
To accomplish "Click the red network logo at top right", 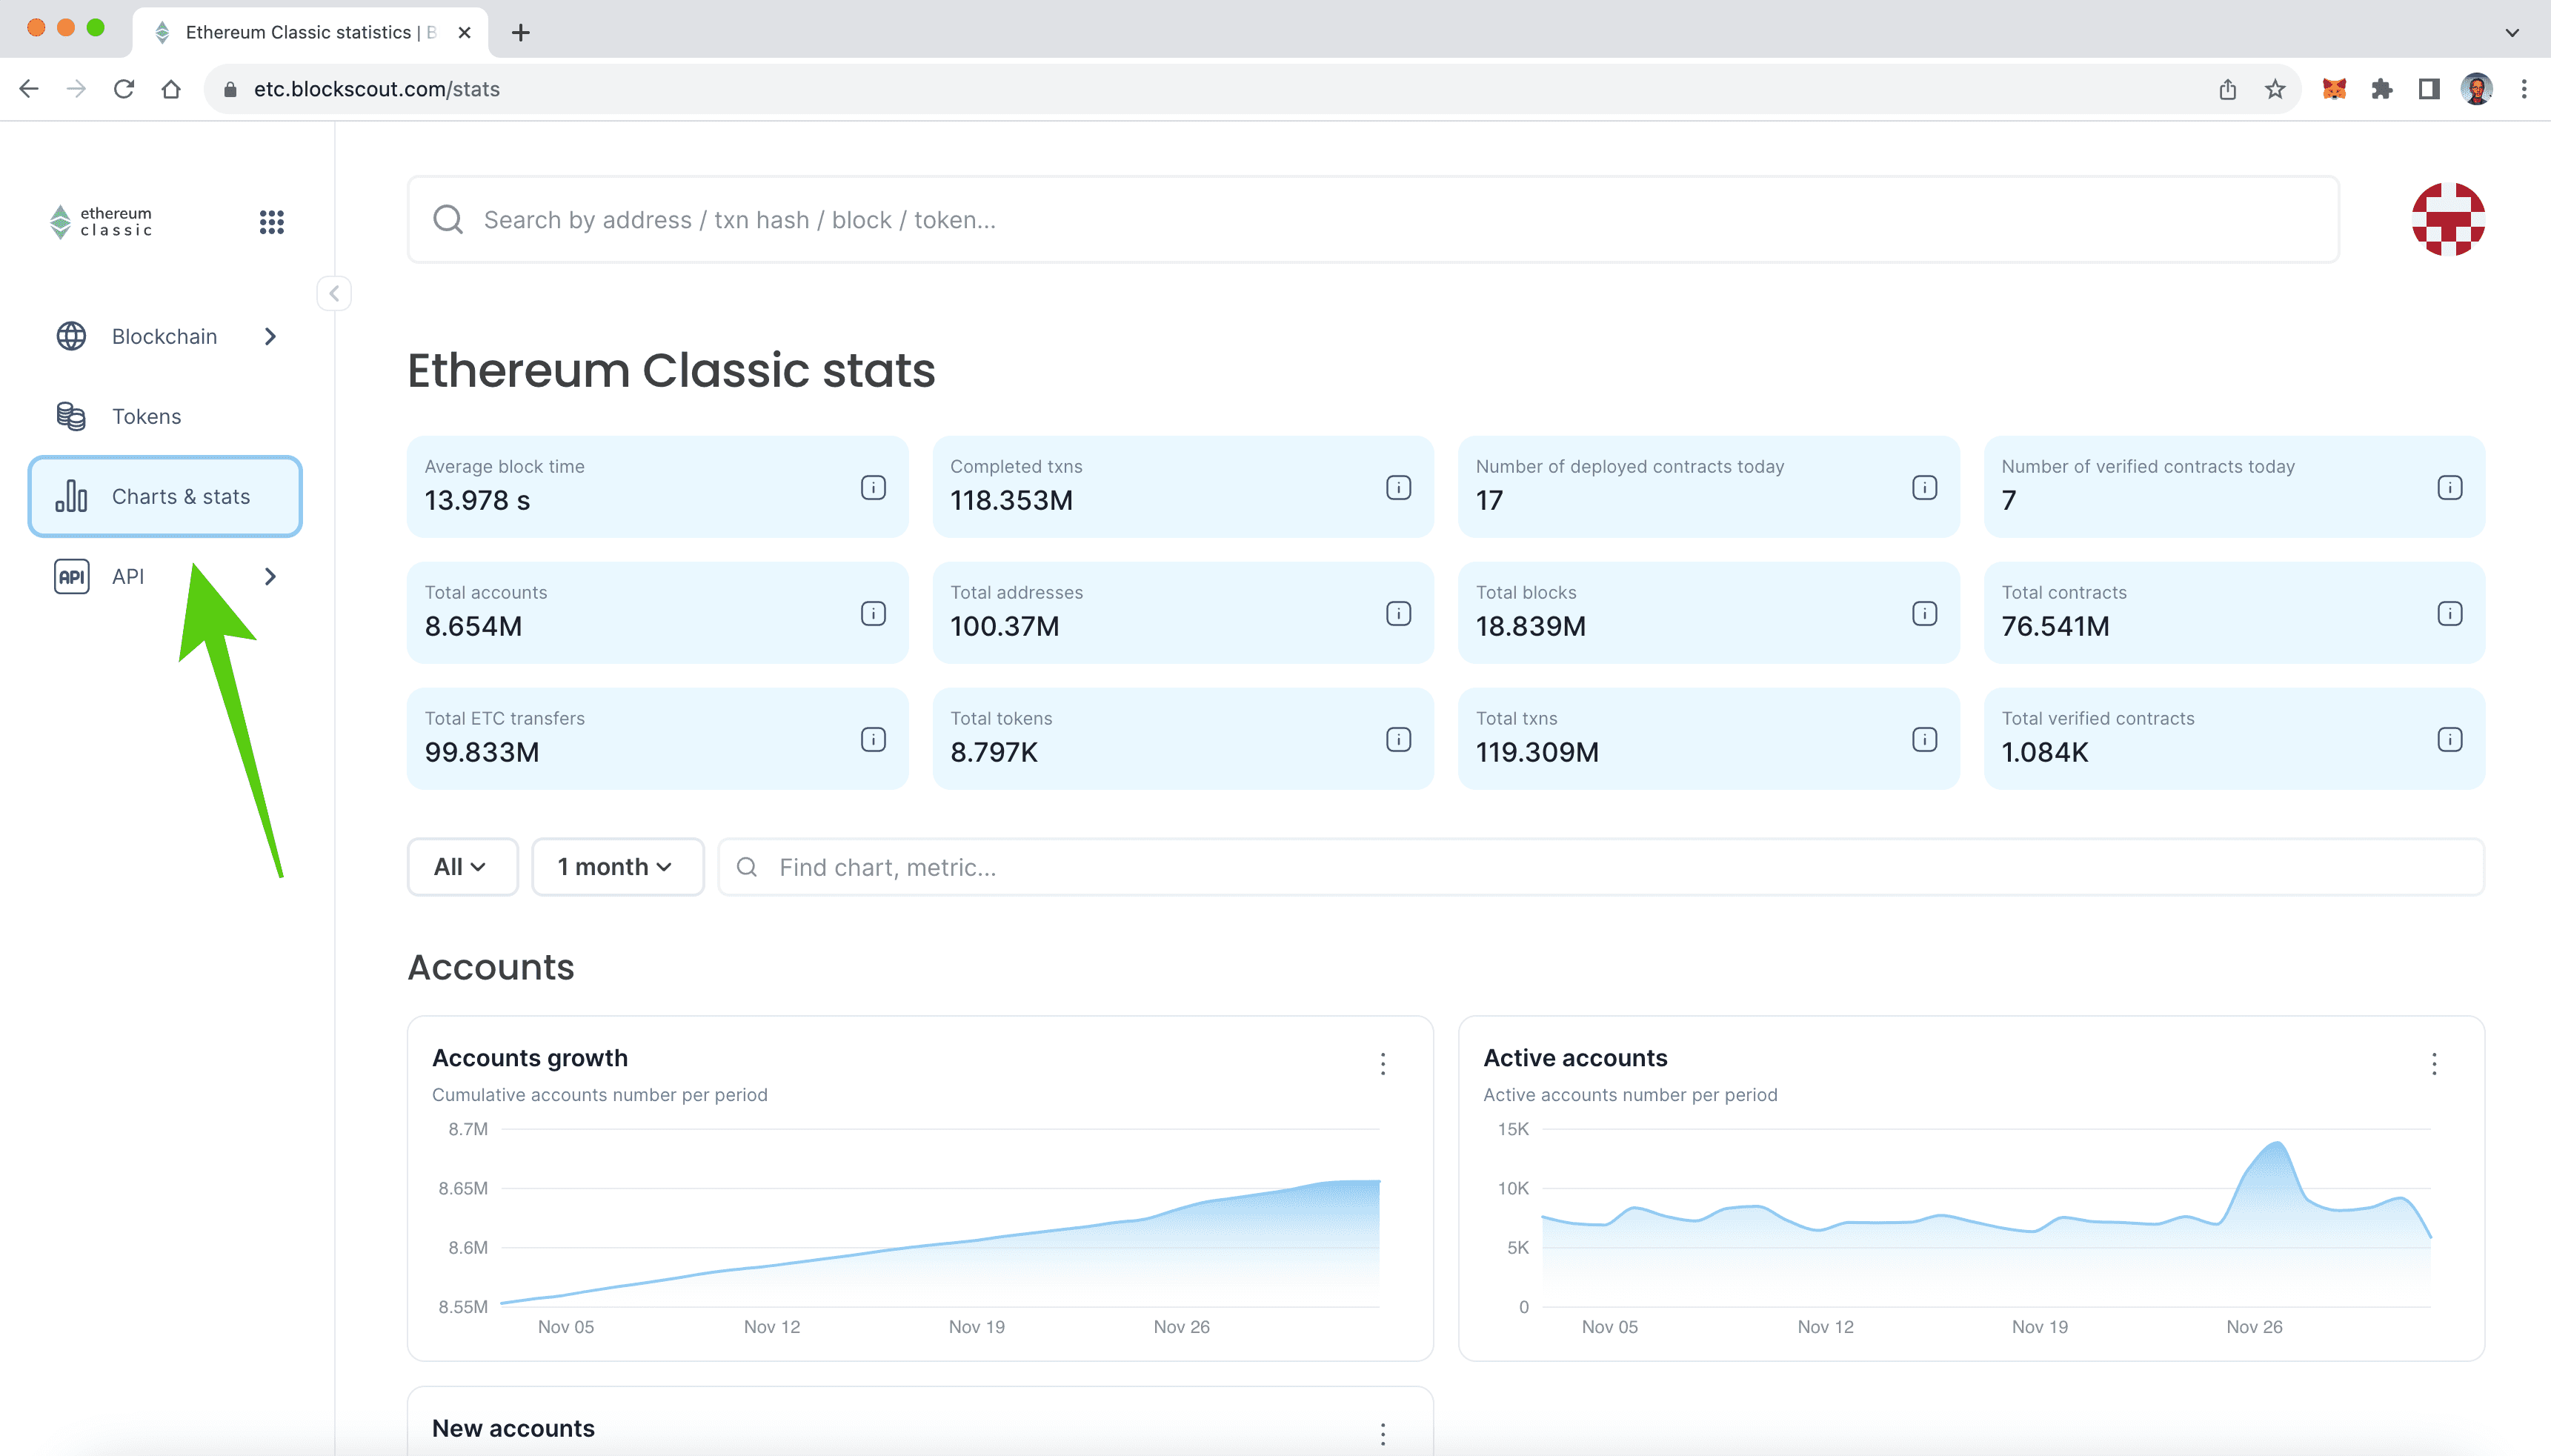I will click(2448, 219).
